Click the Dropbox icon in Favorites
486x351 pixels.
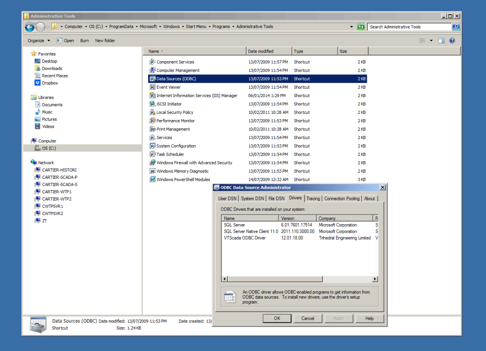coord(38,83)
